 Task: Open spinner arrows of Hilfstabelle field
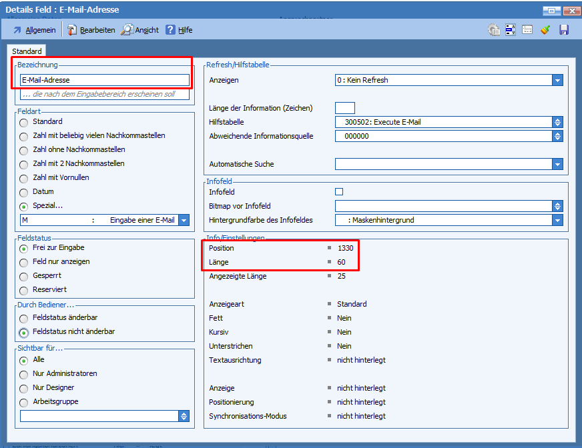(557, 122)
